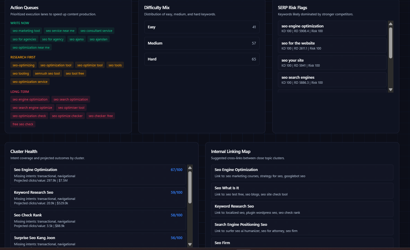
Task: Click the 'seo tool free' chip
Action: (x=75, y=73)
